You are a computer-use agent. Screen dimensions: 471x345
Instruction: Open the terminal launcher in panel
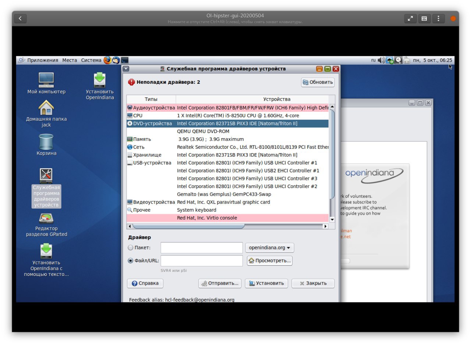(x=125, y=60)
